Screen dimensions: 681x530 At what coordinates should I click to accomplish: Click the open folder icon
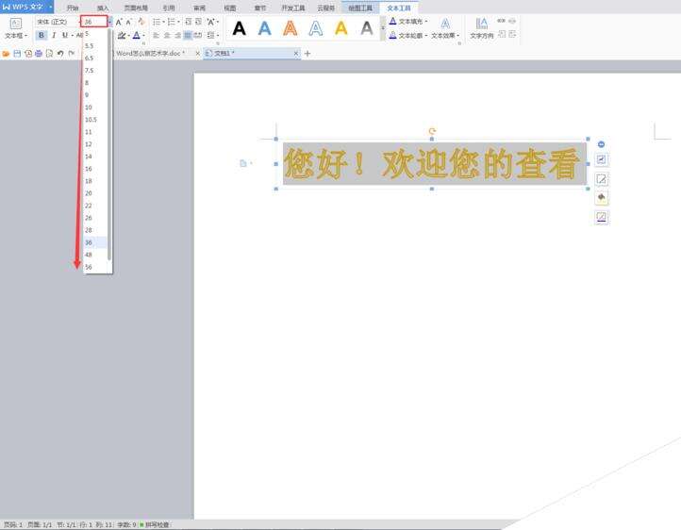(x=6, y=54)
